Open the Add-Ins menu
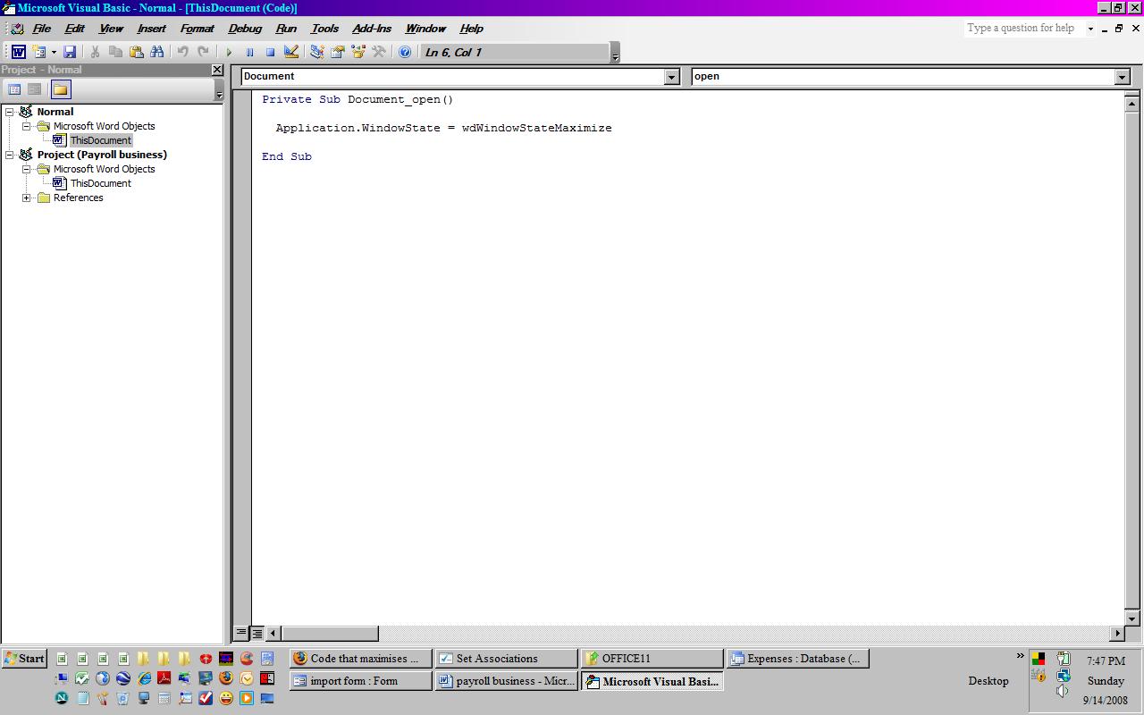The image size is (1144, 715). coord(372,29)
